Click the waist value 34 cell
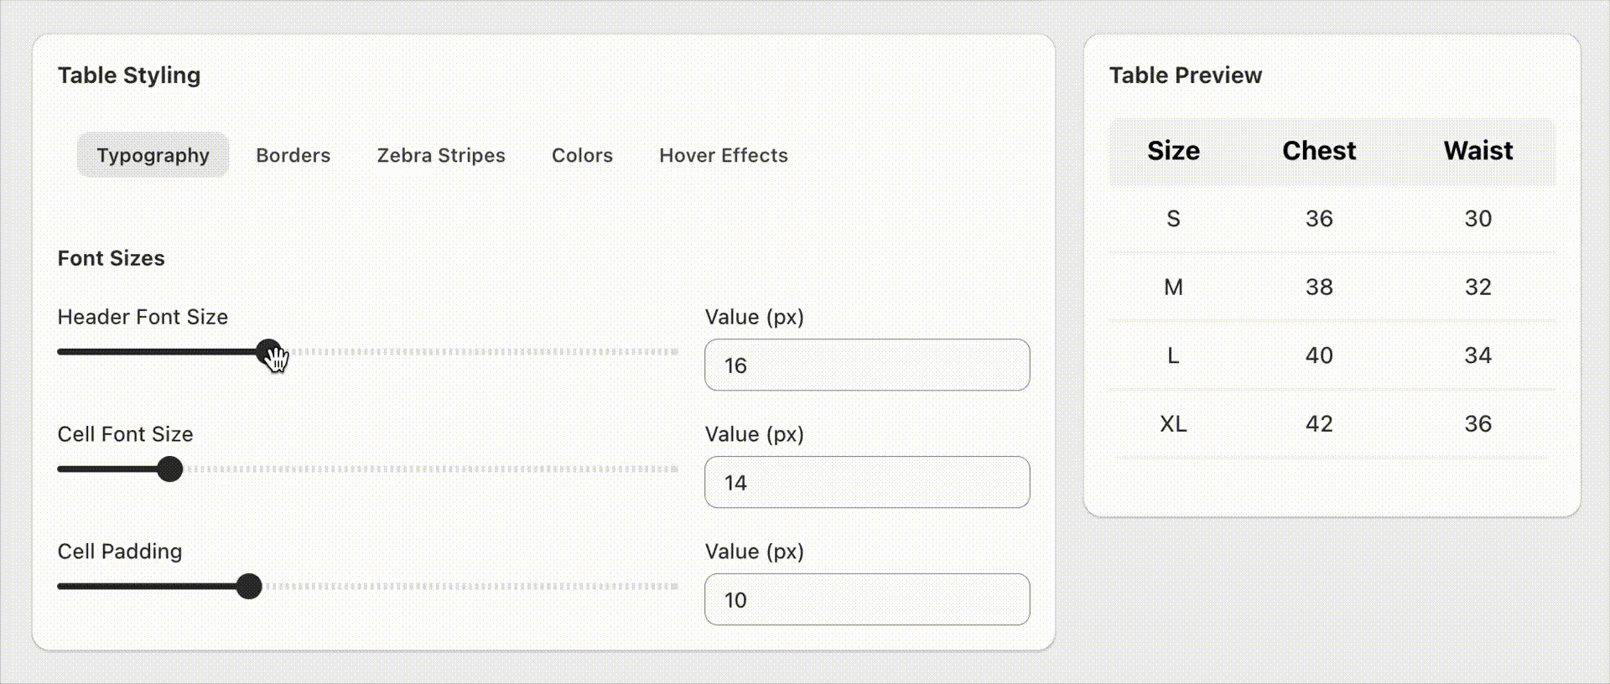The width and height of the screenshot is (1610, 684). coord(1478,355)
